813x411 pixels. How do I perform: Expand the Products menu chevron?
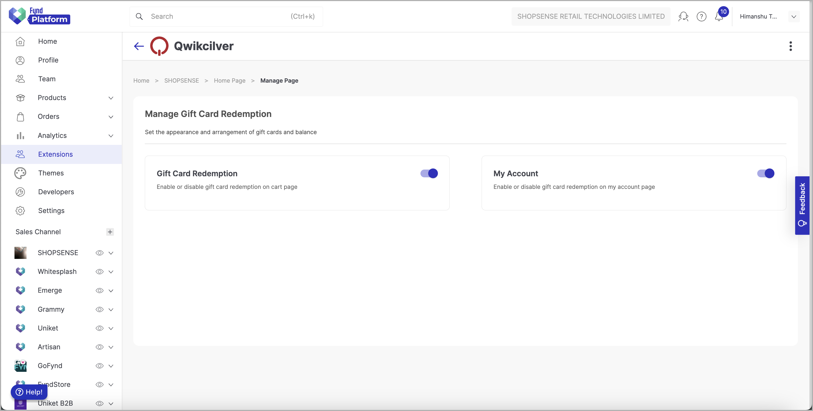tap(111, 98)
